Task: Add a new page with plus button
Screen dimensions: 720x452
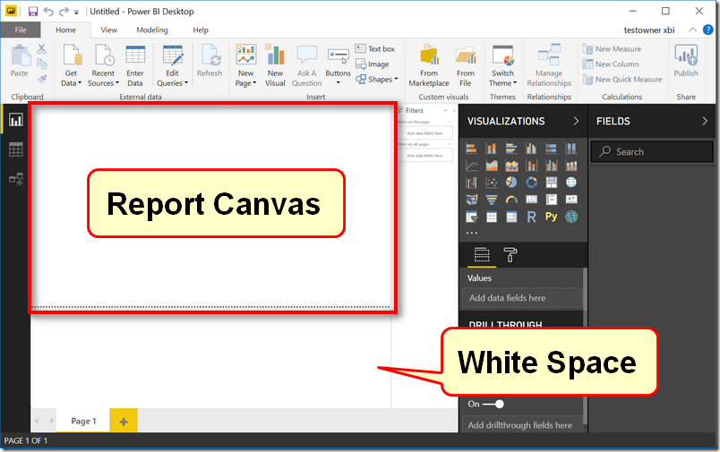Action: 124,421
